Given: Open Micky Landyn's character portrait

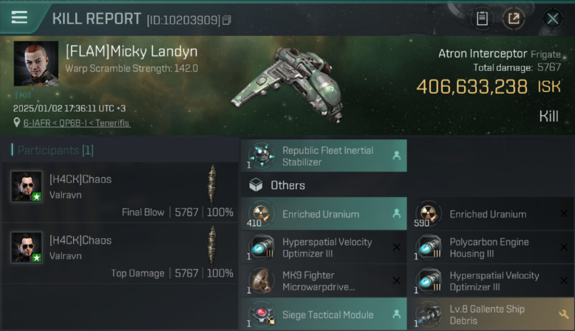Looking at the screenshot, I should 36,64.
